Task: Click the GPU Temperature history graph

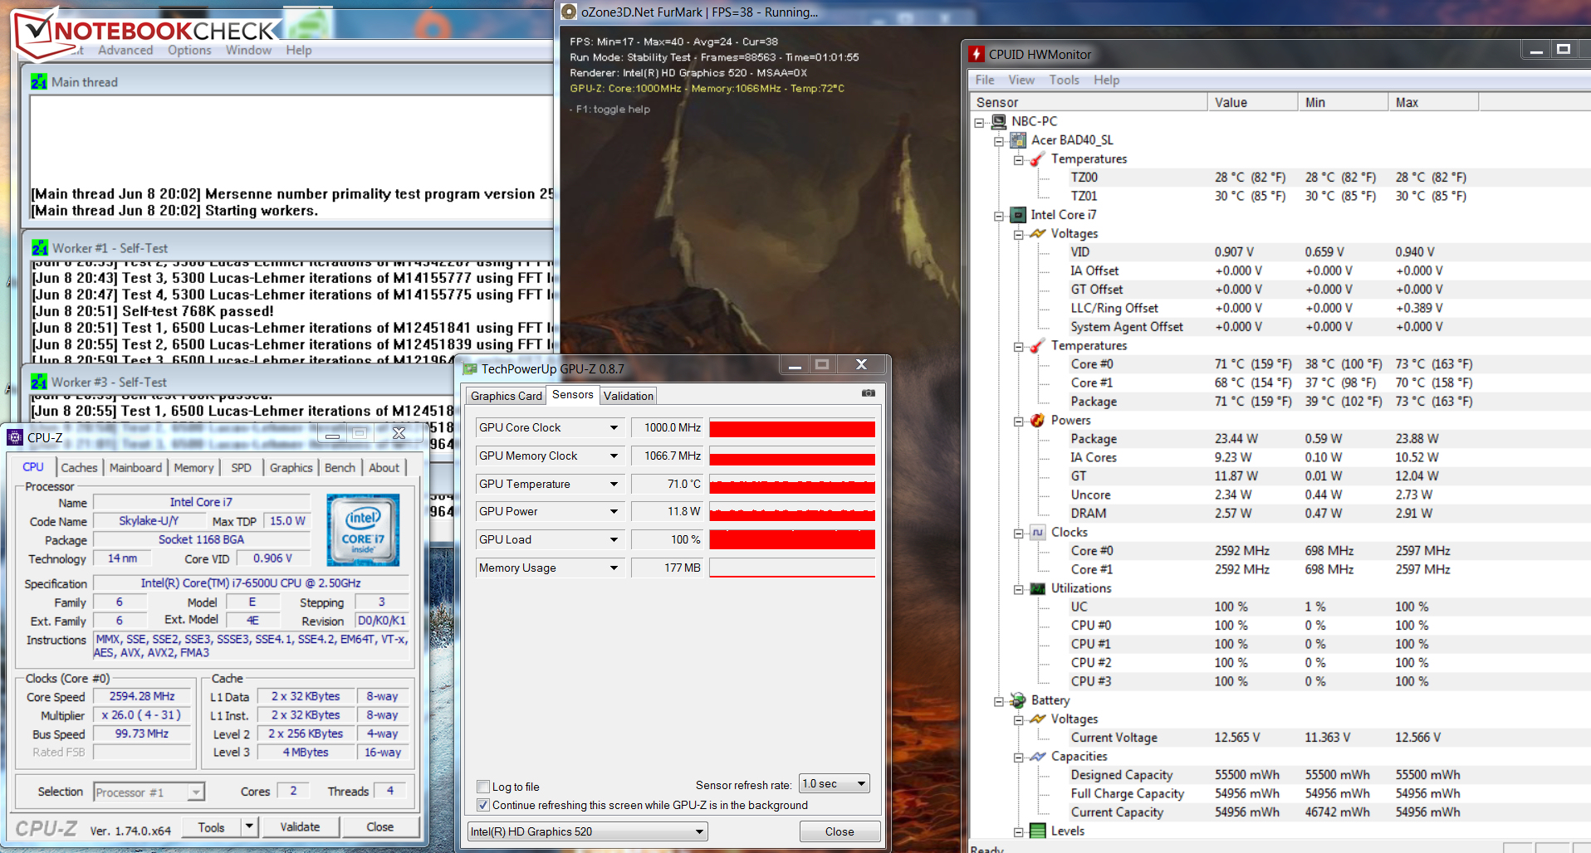Action: point(792,485)
